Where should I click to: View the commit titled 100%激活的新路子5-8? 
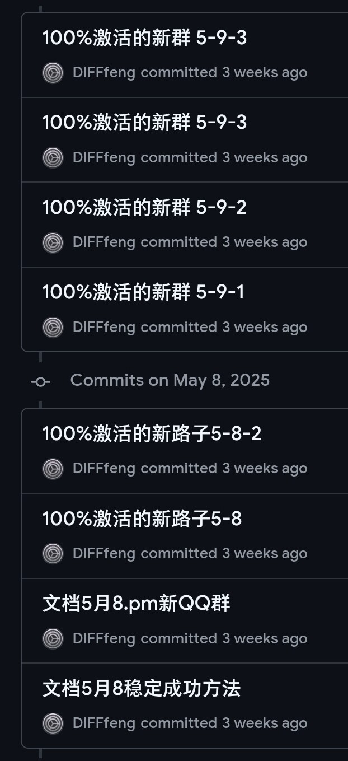tap(142, 519)
